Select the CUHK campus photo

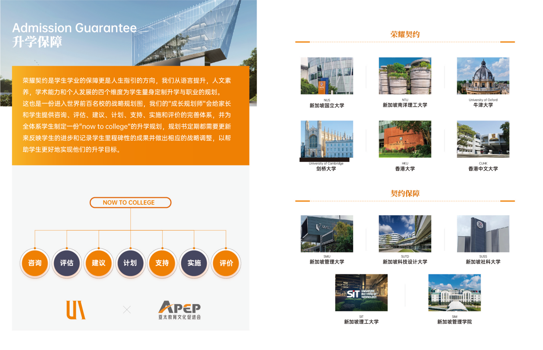click(483, 139)
